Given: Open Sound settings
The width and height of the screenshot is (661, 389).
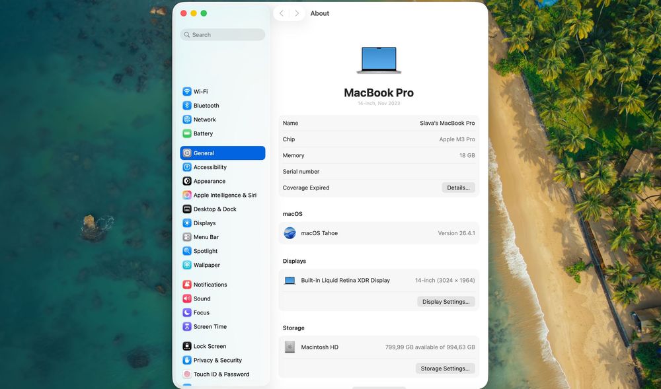Looking at the screenshot, I should pos(223,299).
